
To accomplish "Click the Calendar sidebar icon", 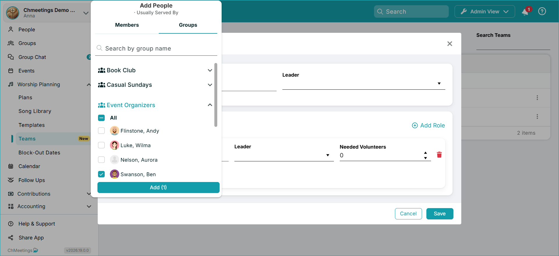I will [x=11, y=166].
